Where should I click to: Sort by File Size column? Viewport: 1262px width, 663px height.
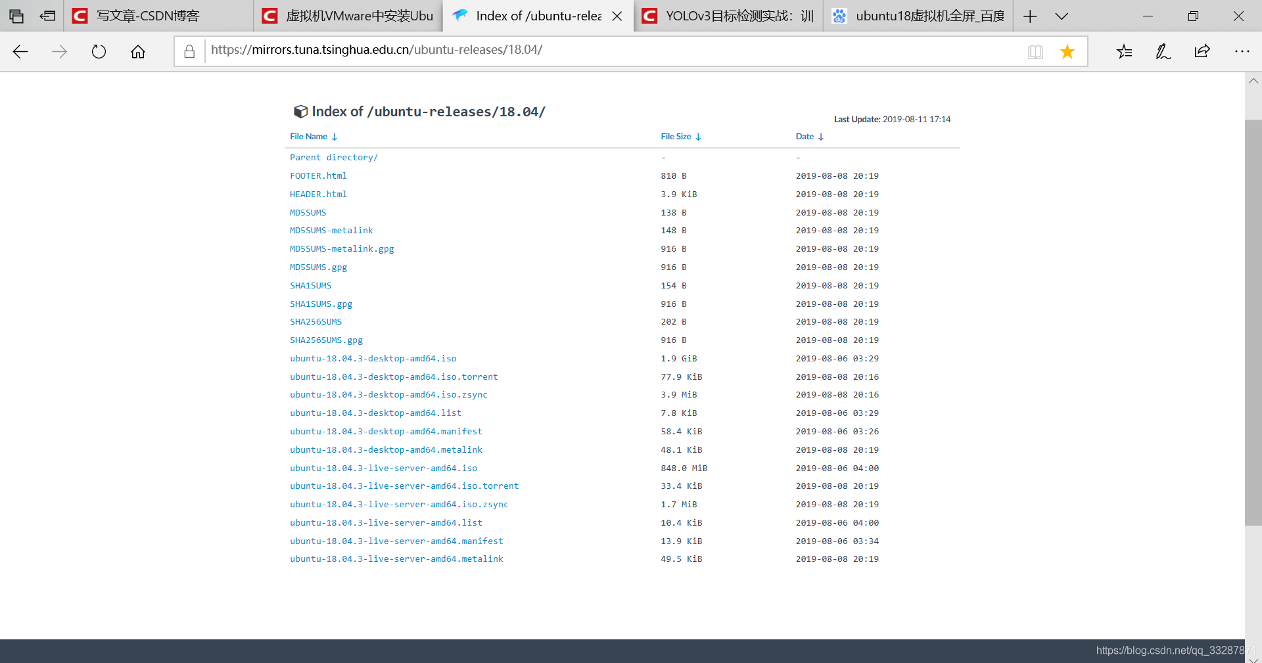(x=681, y=137)
